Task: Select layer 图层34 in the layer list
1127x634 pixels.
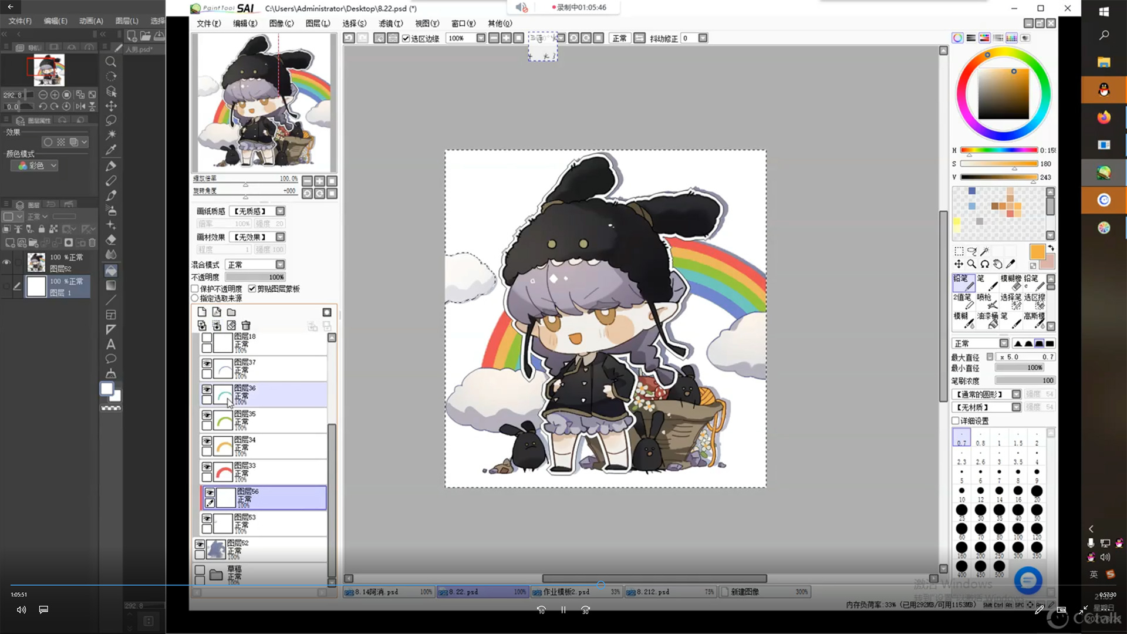Action: coord(263,446)
